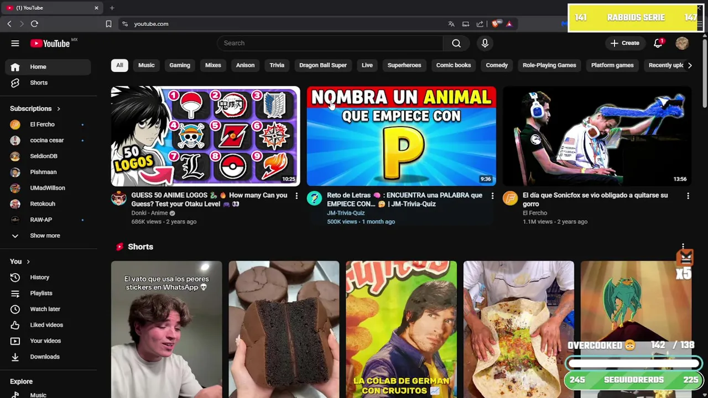
Task: Open UMadWillson subscription
Action: 49,188
